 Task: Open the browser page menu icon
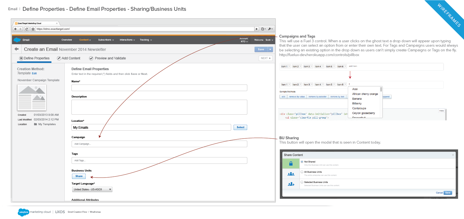pyautogui.click(x=264, y=29)
